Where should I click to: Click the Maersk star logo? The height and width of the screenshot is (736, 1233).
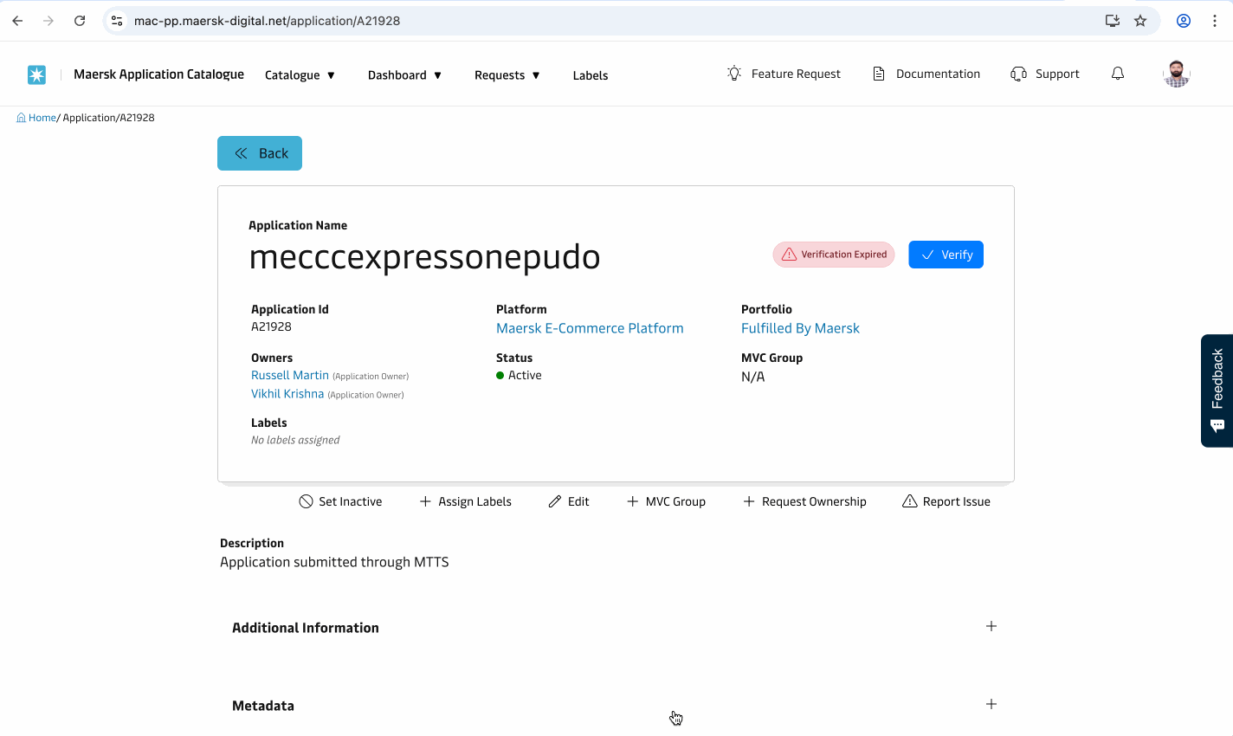36,74
